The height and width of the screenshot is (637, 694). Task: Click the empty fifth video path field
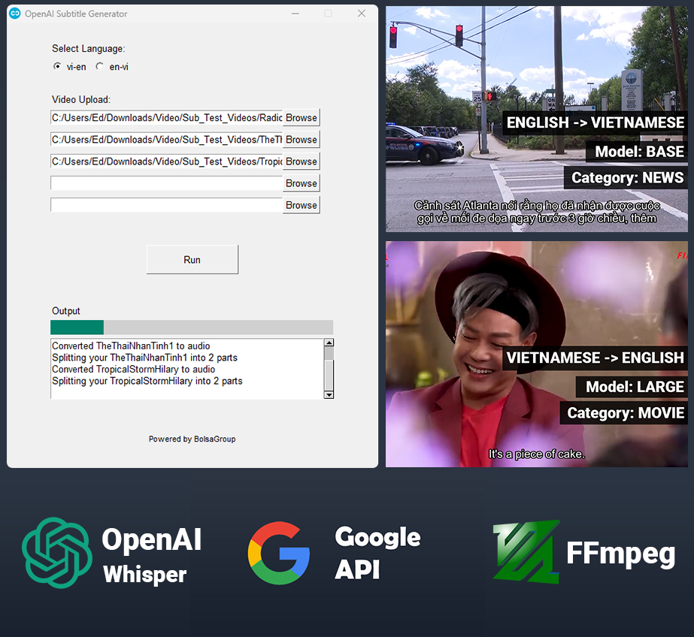166,205
